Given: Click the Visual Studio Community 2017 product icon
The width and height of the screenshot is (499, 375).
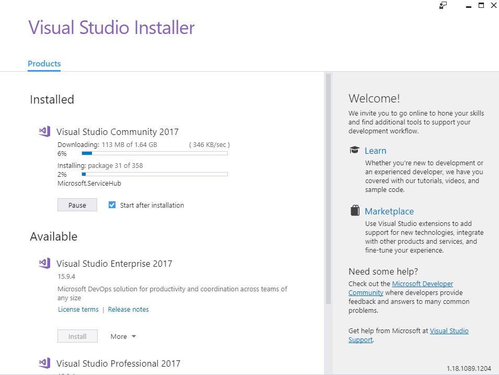Looking at the screenshot, I should [x=44, y=131].
